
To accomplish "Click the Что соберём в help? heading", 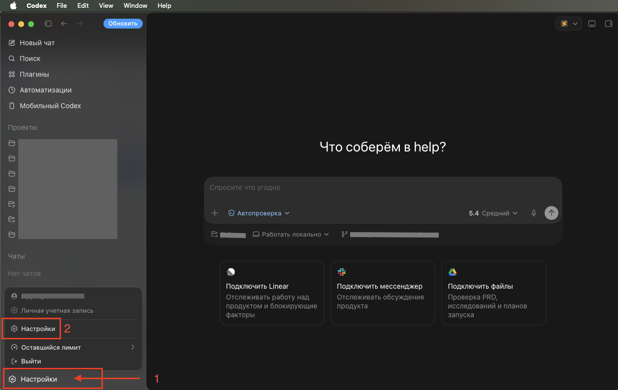I will pos(383,147).
